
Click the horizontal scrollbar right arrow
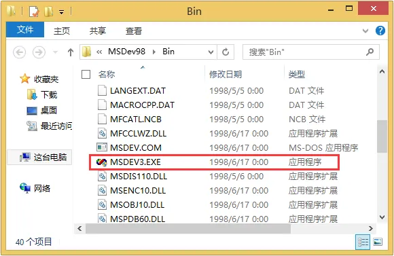tap(371, 228)
